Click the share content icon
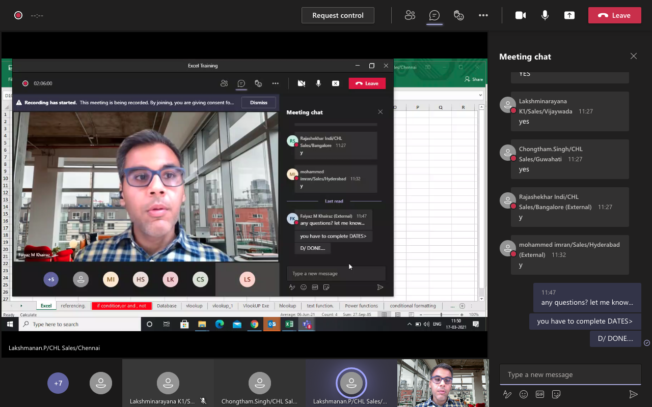This screenshot has width=652, height=407. (569, 15)
